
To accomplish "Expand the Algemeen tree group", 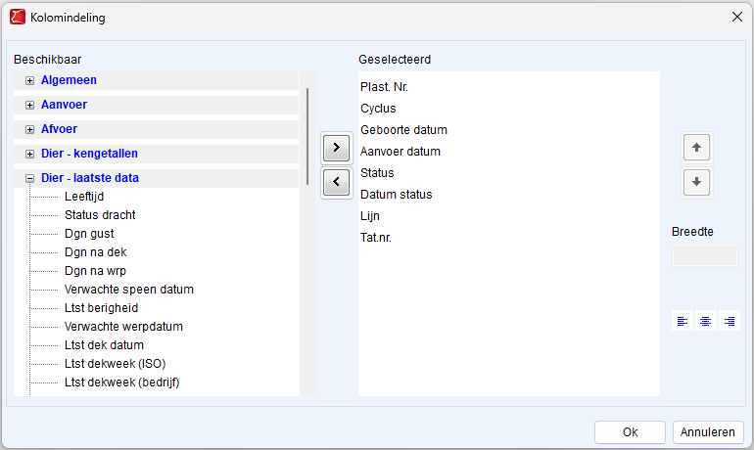I will tap(29, 80).
